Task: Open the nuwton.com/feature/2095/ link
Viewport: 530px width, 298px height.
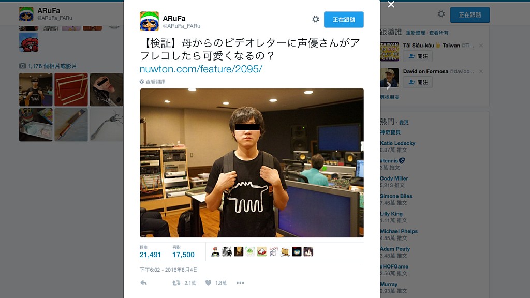Action: (x=201, y=69)
